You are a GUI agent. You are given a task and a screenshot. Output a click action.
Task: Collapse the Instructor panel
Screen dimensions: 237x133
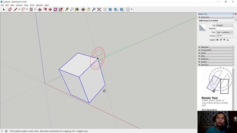point(216,65)
